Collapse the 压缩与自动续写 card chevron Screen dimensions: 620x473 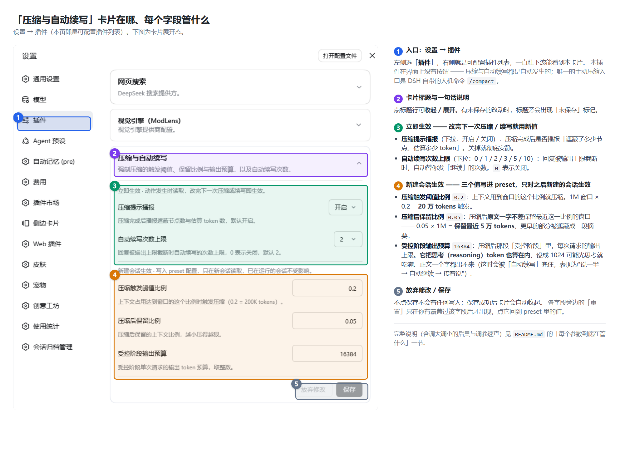pyautogui.click(x=359, y=163)
